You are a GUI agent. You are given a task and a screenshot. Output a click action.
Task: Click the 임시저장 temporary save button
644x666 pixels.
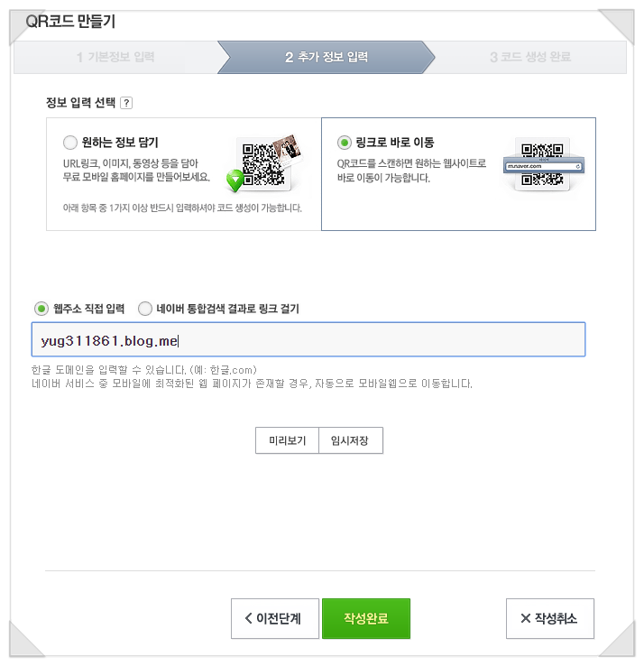pyautogui.click(x=351, y=440)
